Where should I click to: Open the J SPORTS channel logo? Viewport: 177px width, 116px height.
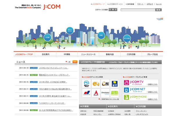(86, 93)
